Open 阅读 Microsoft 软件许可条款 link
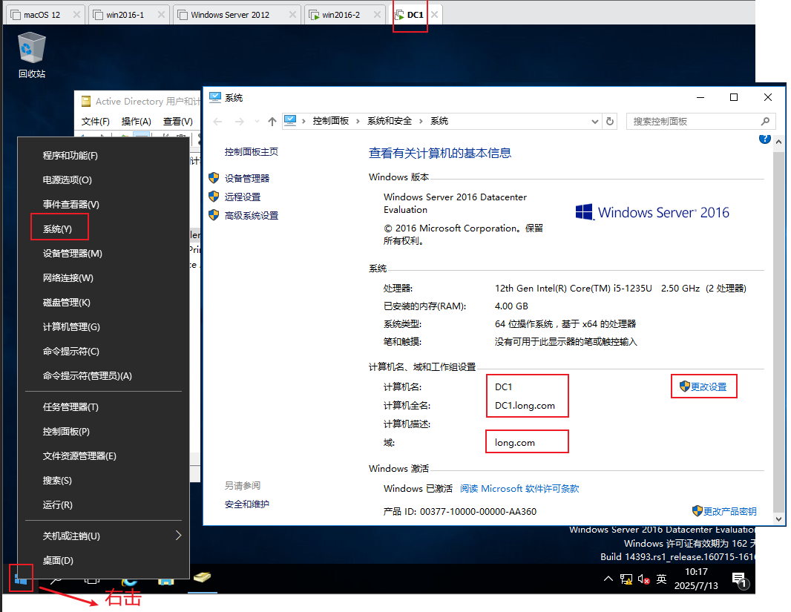The width and height of the screenshot is (791, 612). 519,489
